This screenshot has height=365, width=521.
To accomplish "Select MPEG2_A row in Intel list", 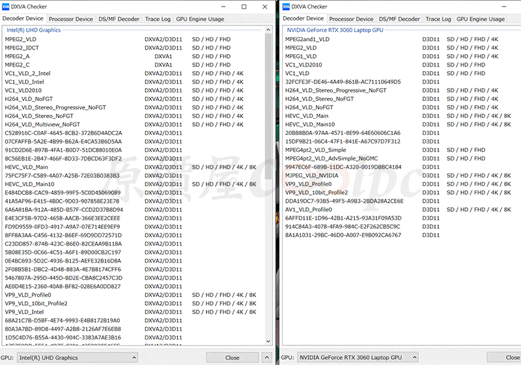I will tap(134, 56).
